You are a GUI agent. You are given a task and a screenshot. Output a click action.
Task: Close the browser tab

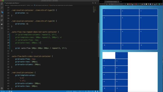point(118,2)
